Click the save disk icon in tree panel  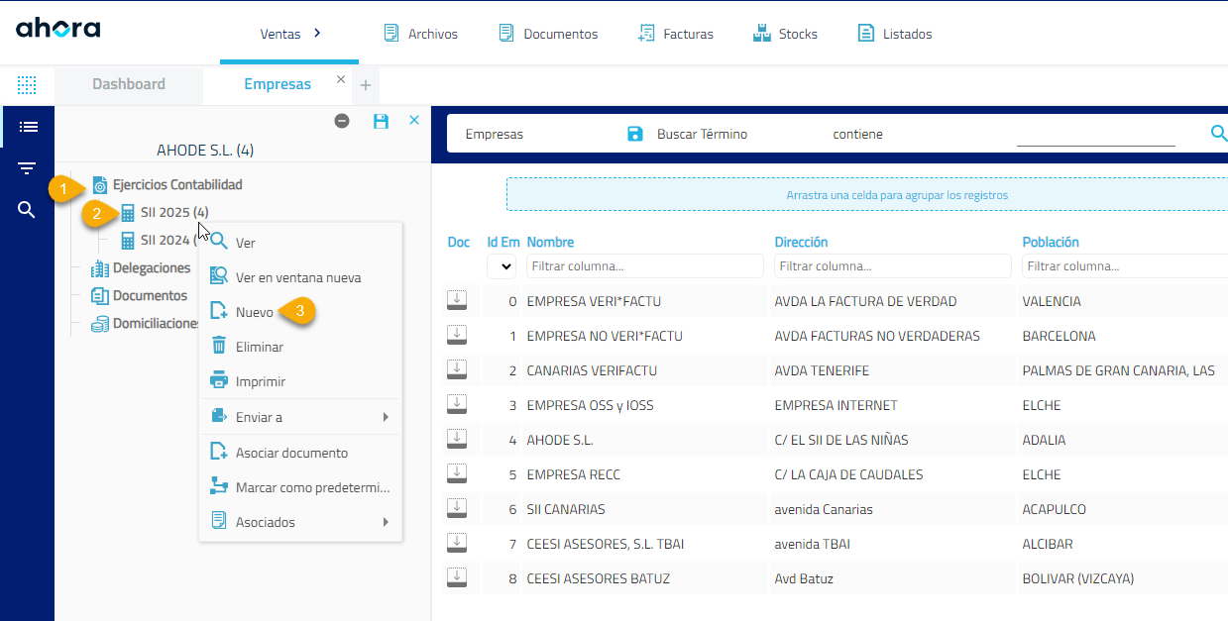[x=381, y=121]
